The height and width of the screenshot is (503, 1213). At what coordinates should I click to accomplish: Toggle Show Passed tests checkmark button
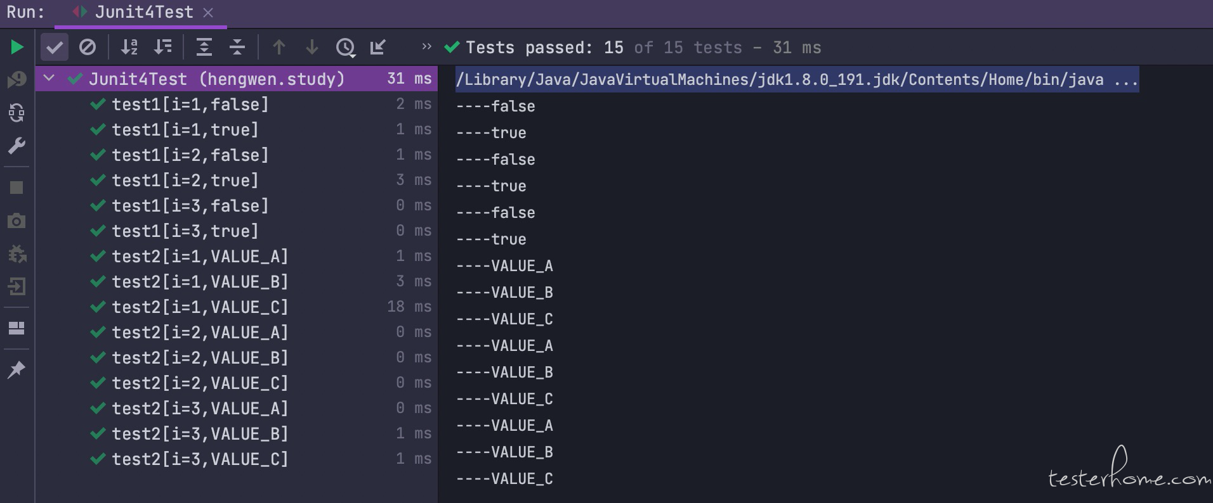coord(55,47)
